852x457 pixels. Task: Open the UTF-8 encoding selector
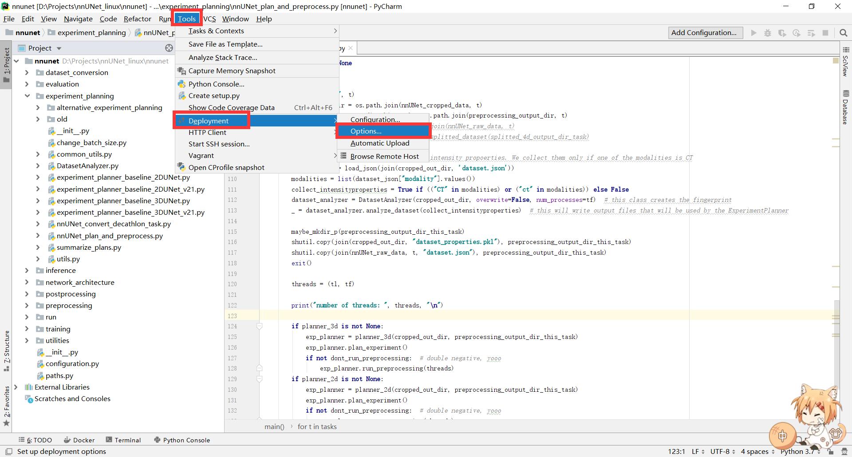[722, 452]
